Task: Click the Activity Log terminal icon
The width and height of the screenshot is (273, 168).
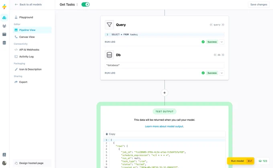Action: tap(16, 56)
